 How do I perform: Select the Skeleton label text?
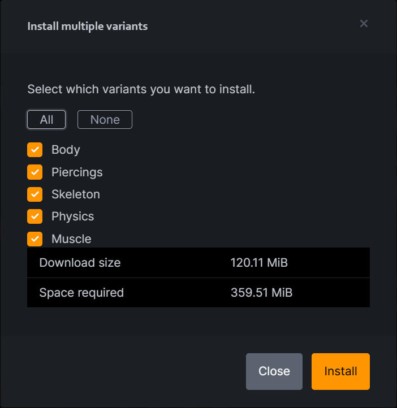pyautogui.click(x=76, y=194)
